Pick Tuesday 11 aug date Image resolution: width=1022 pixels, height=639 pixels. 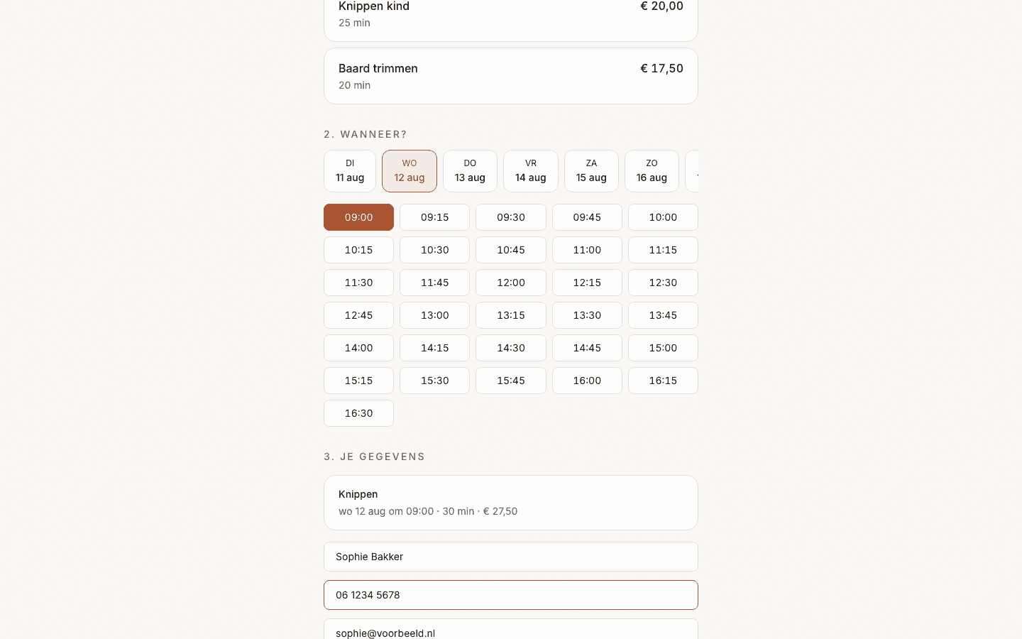pyautogui.click(x=350, y=171)
